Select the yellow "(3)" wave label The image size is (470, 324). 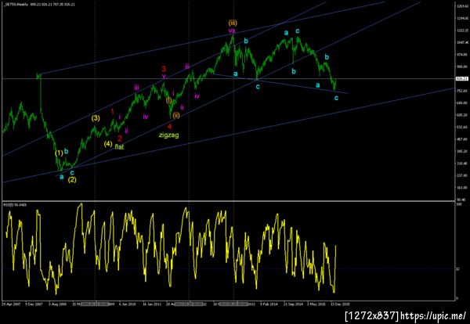(x=96, y=118)
